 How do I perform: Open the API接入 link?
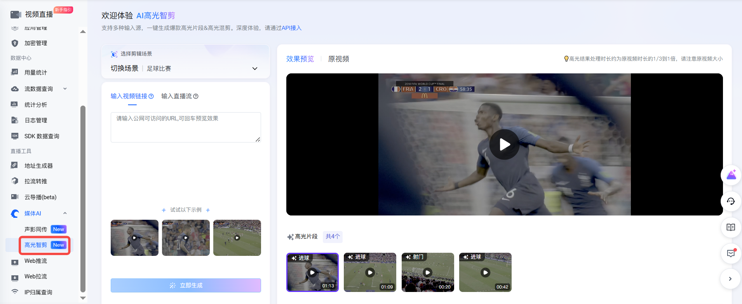coord(291,28)
